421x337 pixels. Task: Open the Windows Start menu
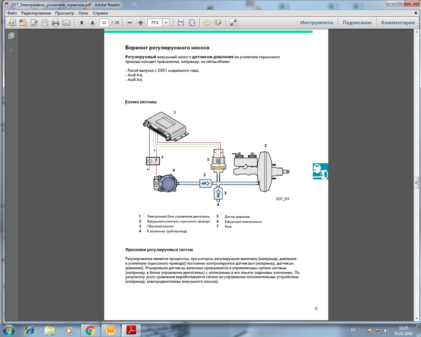[9, 330]
